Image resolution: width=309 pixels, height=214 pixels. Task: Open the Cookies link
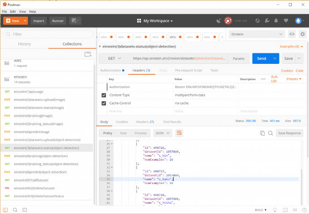pos(287,71)
